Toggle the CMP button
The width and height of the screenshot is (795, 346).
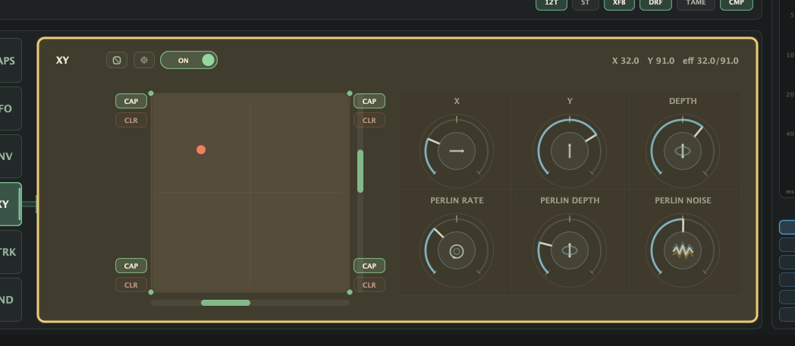736,3
